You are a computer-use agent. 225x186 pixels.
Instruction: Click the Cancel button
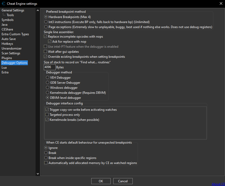coord(123,181)
